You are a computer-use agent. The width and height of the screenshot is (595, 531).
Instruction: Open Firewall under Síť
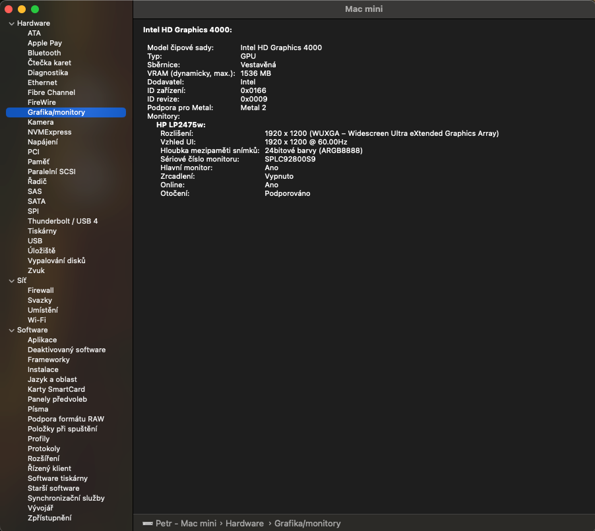pyautogui.click(x=41, y=290)
